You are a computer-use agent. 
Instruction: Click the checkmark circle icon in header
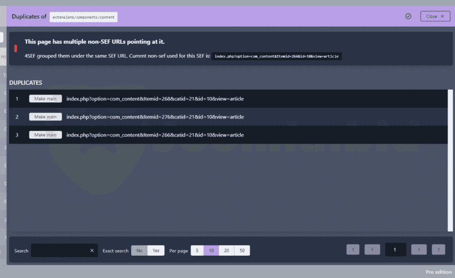point(408,17)
